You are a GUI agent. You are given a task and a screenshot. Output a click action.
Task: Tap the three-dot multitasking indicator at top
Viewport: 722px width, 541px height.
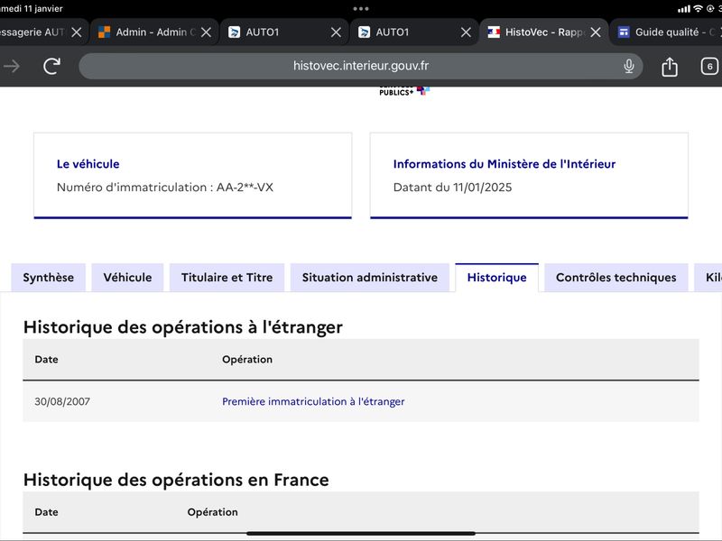[360, 9]
